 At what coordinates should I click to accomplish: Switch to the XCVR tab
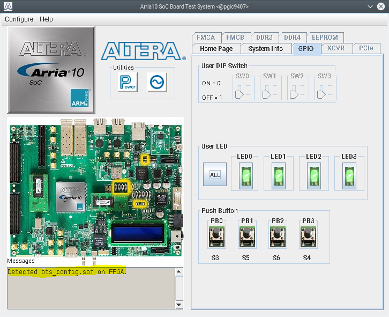pyautogui.click(x=336, y=48)
